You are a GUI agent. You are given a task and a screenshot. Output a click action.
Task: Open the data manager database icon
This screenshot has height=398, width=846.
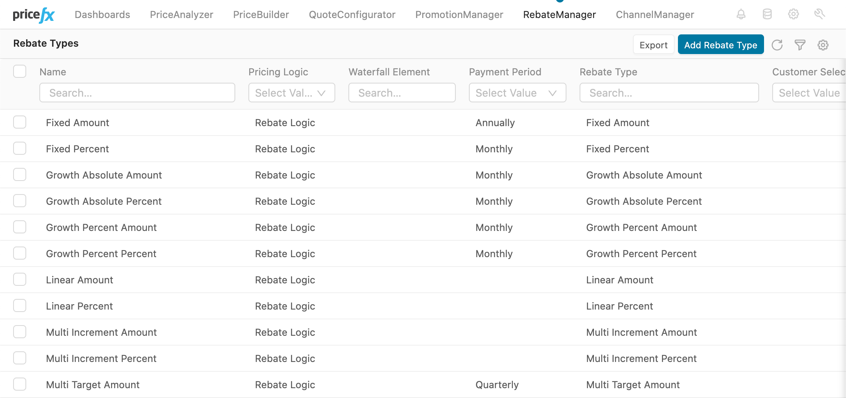(x=767, y=14)
